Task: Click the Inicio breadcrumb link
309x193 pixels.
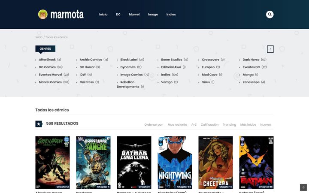Action: (x=39, y=37)
